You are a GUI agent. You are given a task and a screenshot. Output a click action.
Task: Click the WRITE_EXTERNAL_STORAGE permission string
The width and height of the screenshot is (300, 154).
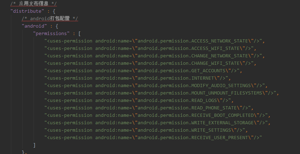pos(157,123)
